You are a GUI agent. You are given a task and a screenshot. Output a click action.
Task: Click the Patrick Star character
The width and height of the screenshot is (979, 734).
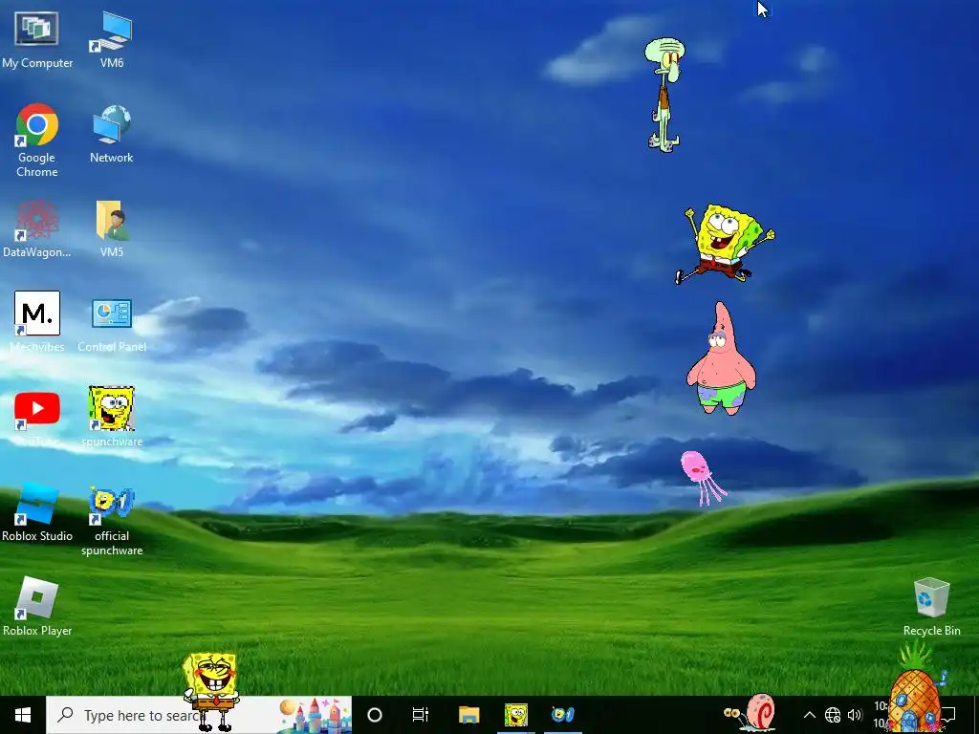[x=721, y=359]
